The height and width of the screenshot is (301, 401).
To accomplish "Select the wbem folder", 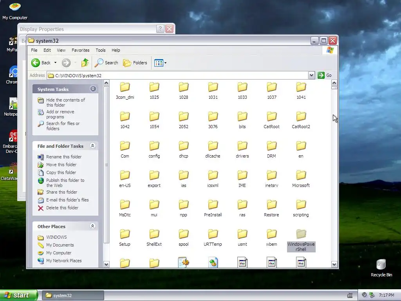I will tap(272, 238).
